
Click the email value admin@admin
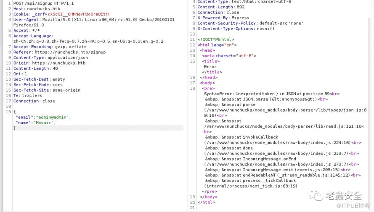[x=53, y=117]
